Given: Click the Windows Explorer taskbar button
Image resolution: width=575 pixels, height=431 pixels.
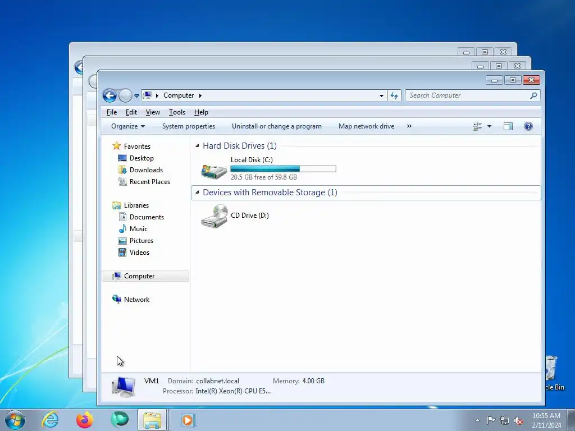Looking at the screenshot, I should tap(153, 420).
